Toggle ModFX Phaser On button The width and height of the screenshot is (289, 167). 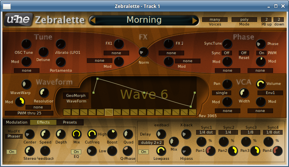click(12, 152)
